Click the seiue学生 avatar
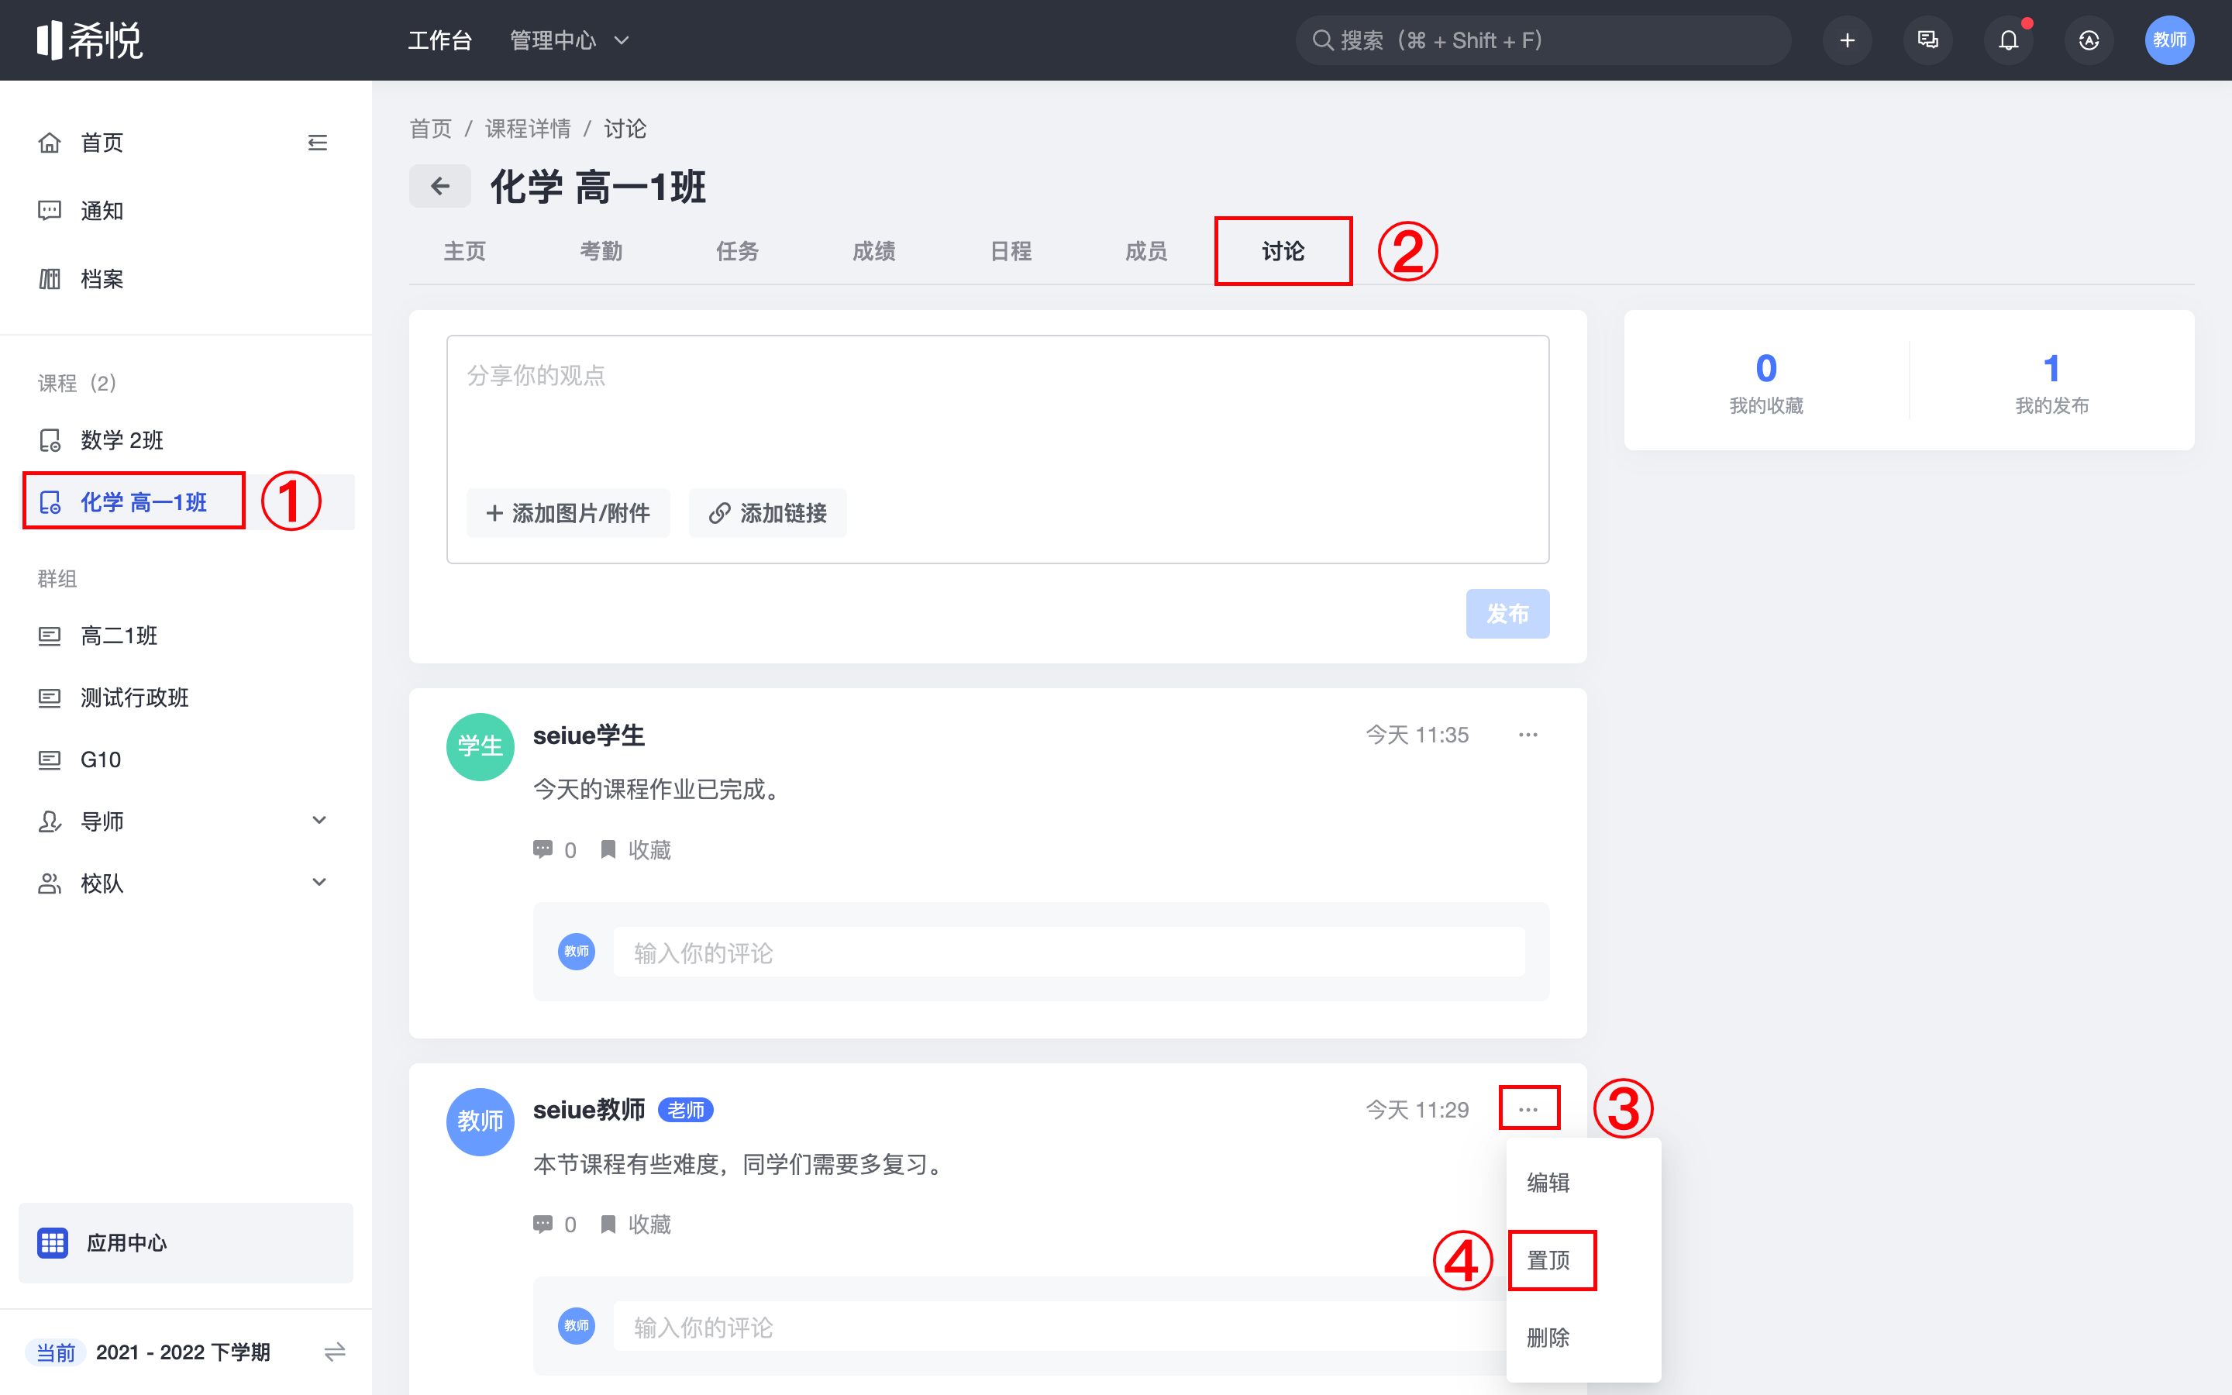Viewport: 2232px width, 1395px height. click(x=480, y=746)
